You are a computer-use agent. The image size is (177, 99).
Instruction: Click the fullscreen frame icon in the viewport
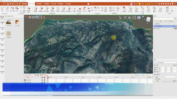(x=134, y=18)
